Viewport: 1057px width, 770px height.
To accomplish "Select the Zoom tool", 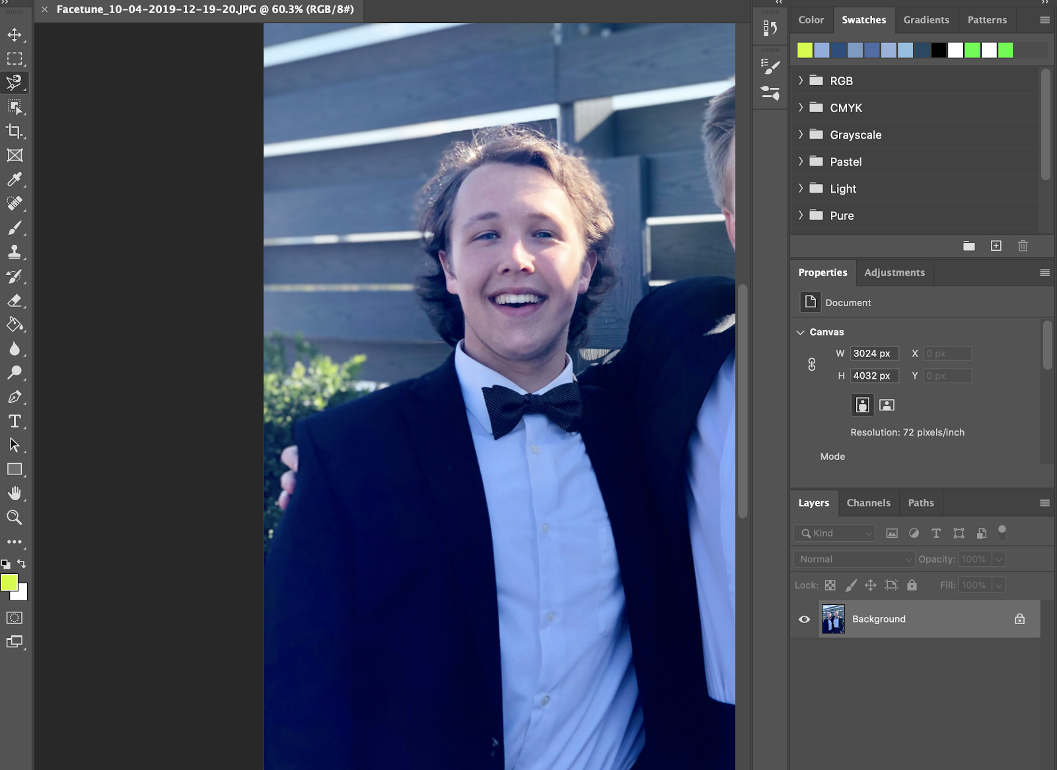I will pyautogui.click(x=15, y=517).
